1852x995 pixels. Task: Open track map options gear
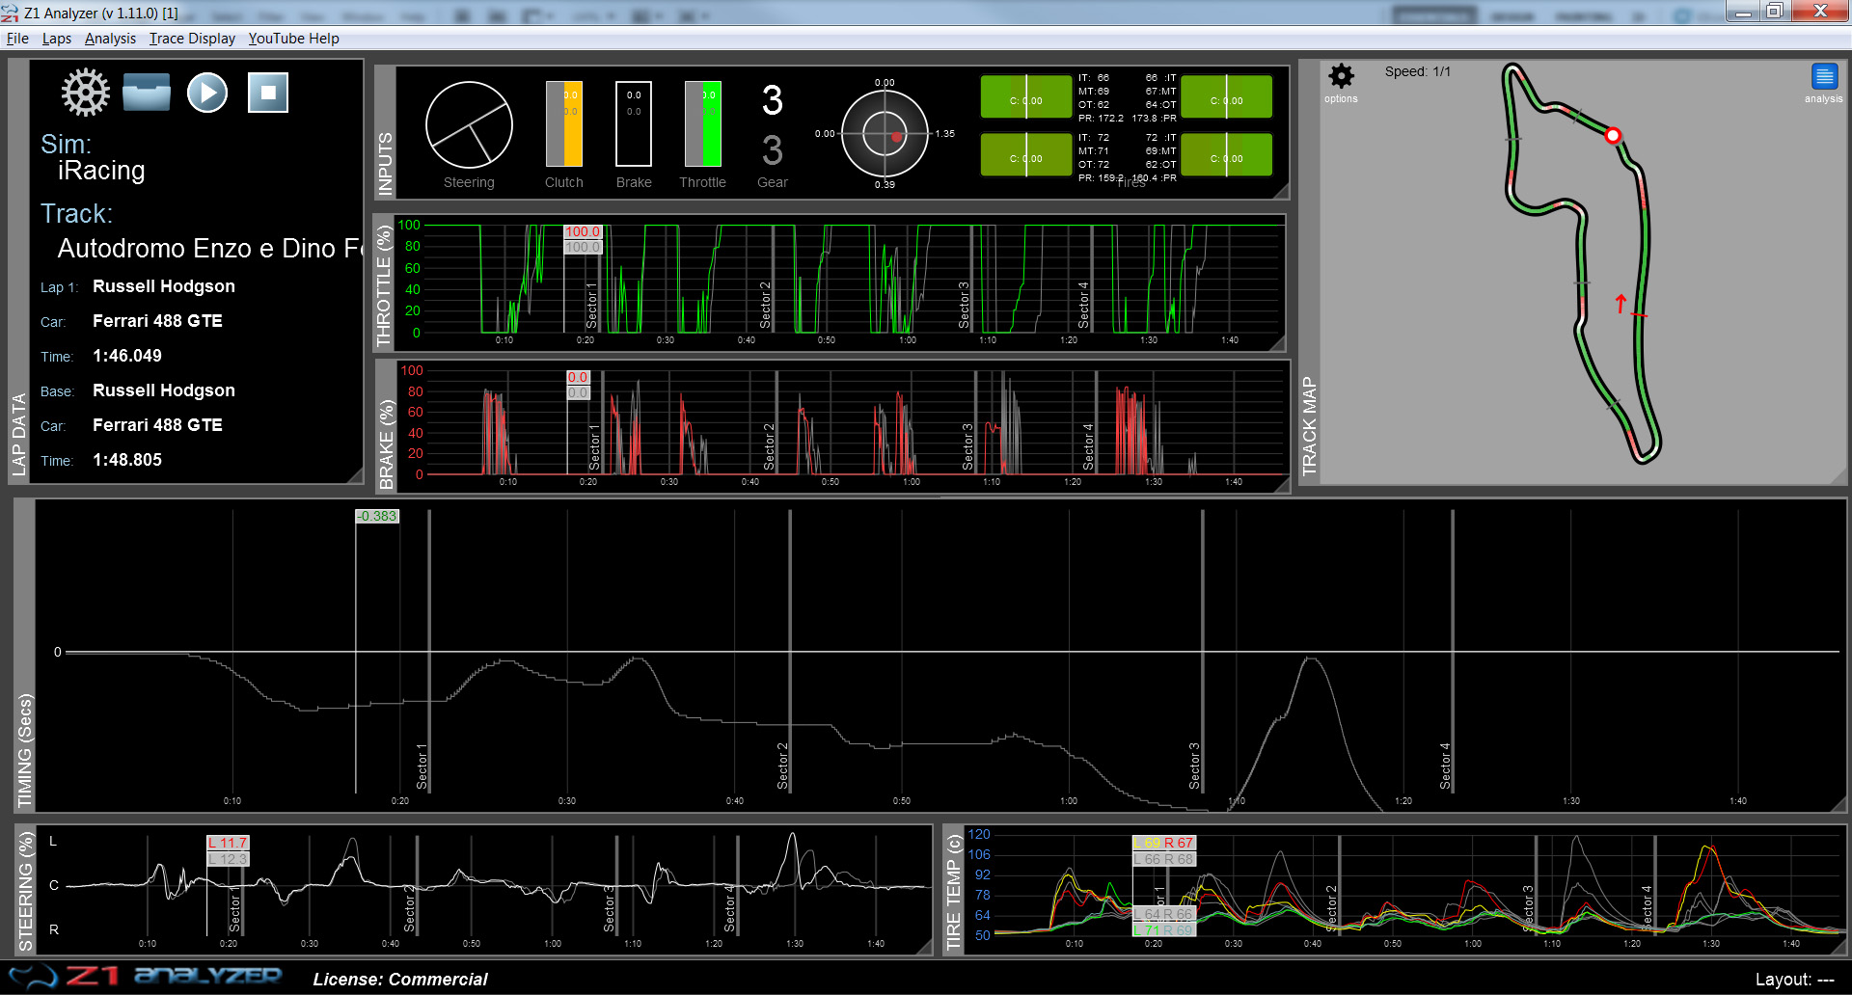click(1341, 76)
